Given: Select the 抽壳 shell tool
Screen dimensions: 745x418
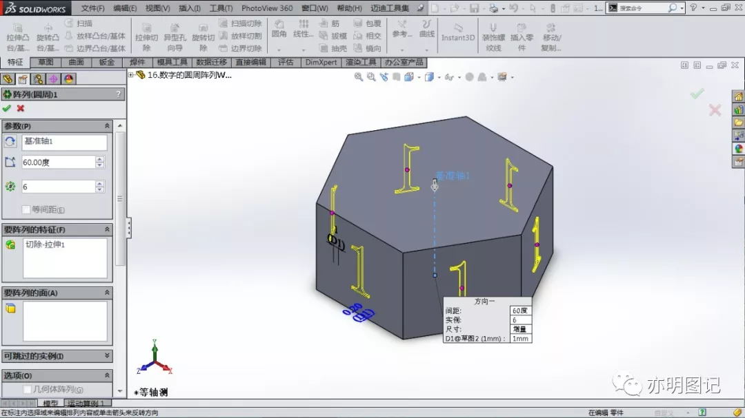Looking at the screenshot, I should click(333, 48).
